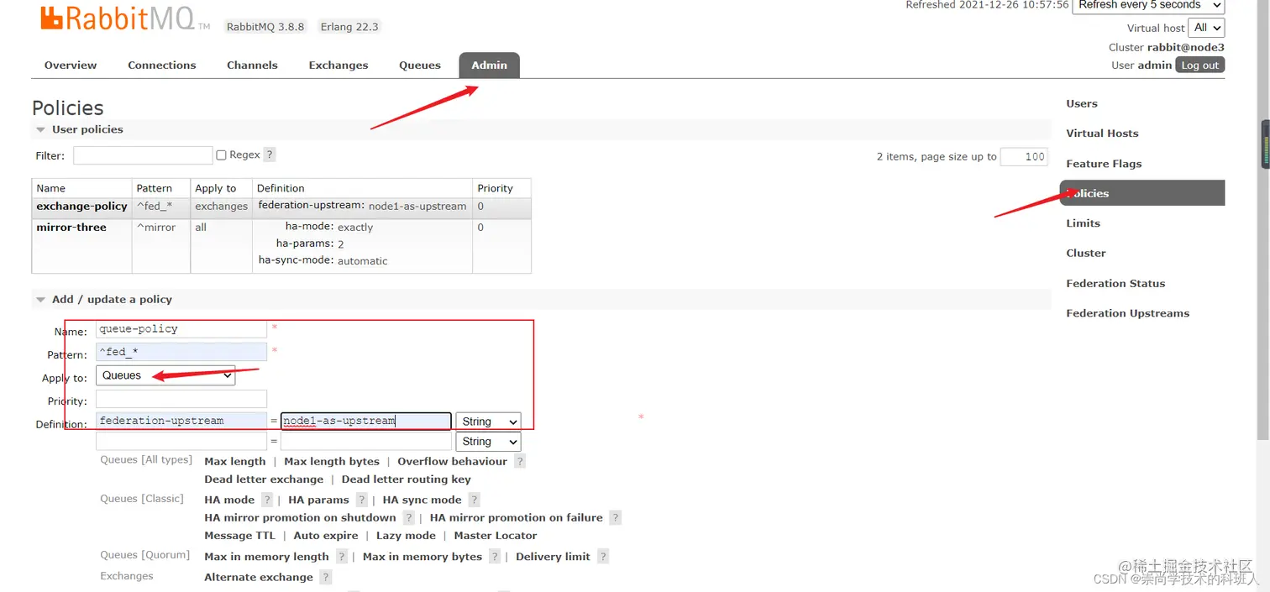This screenshot has height=592, width=1270.
Task: Focus the Filter text field
Action: 143,155
